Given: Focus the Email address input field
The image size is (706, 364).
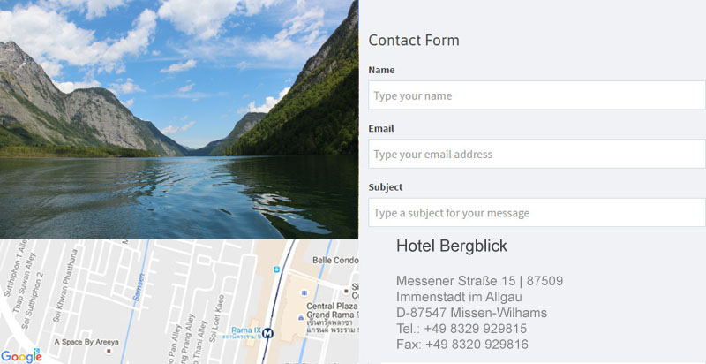Looking at the screenshot, I should pyautogui.click(x=537, y=154).
